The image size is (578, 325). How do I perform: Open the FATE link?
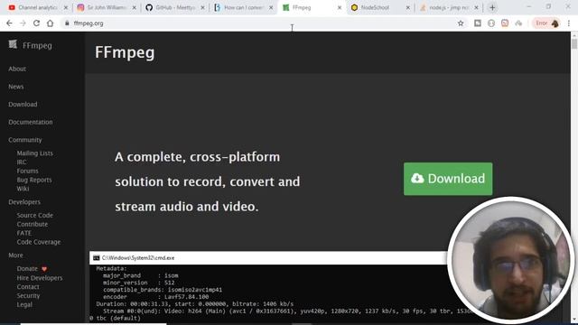(x=24, y=233)
